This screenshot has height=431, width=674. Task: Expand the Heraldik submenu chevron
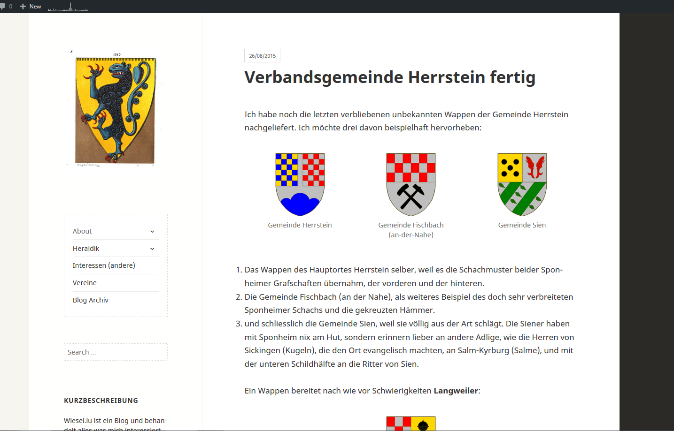pos(152,249)
